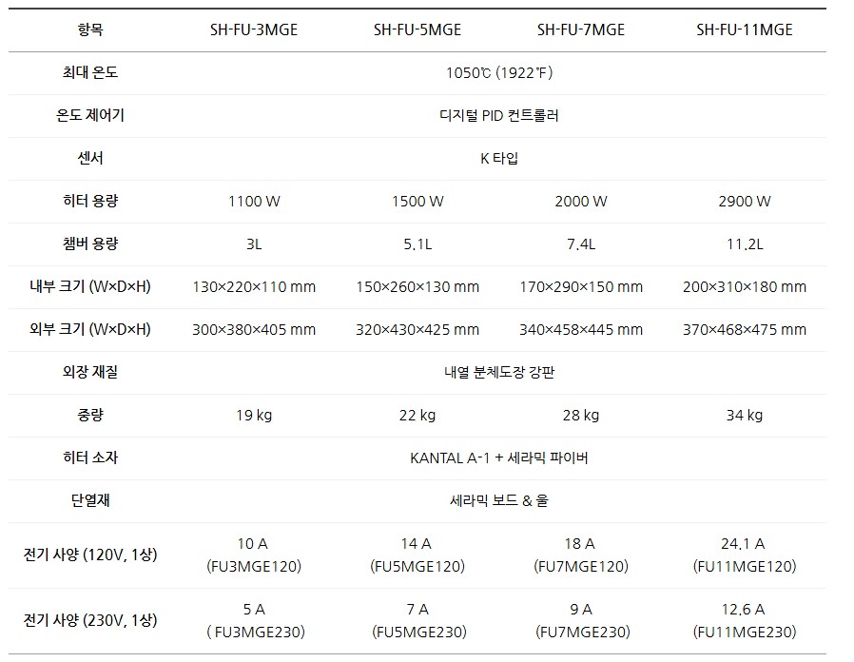The height and width of the screenshot is (662, 854).
Task: Click the K 타입 sensor value
Action: (499, 158)
